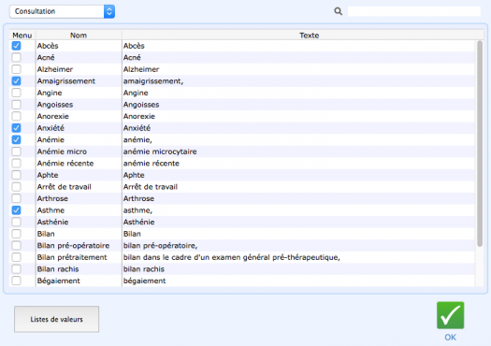This screenshot has width=491, height=346.
Task: Tick the Alzheimer menu checkbox
Action: (16, 69)
